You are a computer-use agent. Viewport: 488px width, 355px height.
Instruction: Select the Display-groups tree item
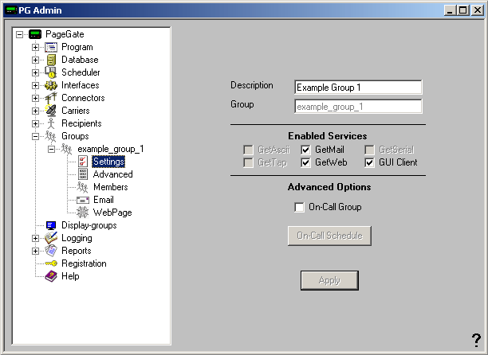(89, 225)
